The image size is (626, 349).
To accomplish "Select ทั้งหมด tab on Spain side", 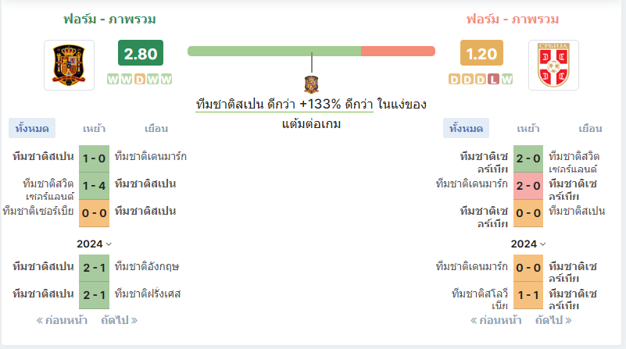I will pyautogui.click(x=32, y=128).
